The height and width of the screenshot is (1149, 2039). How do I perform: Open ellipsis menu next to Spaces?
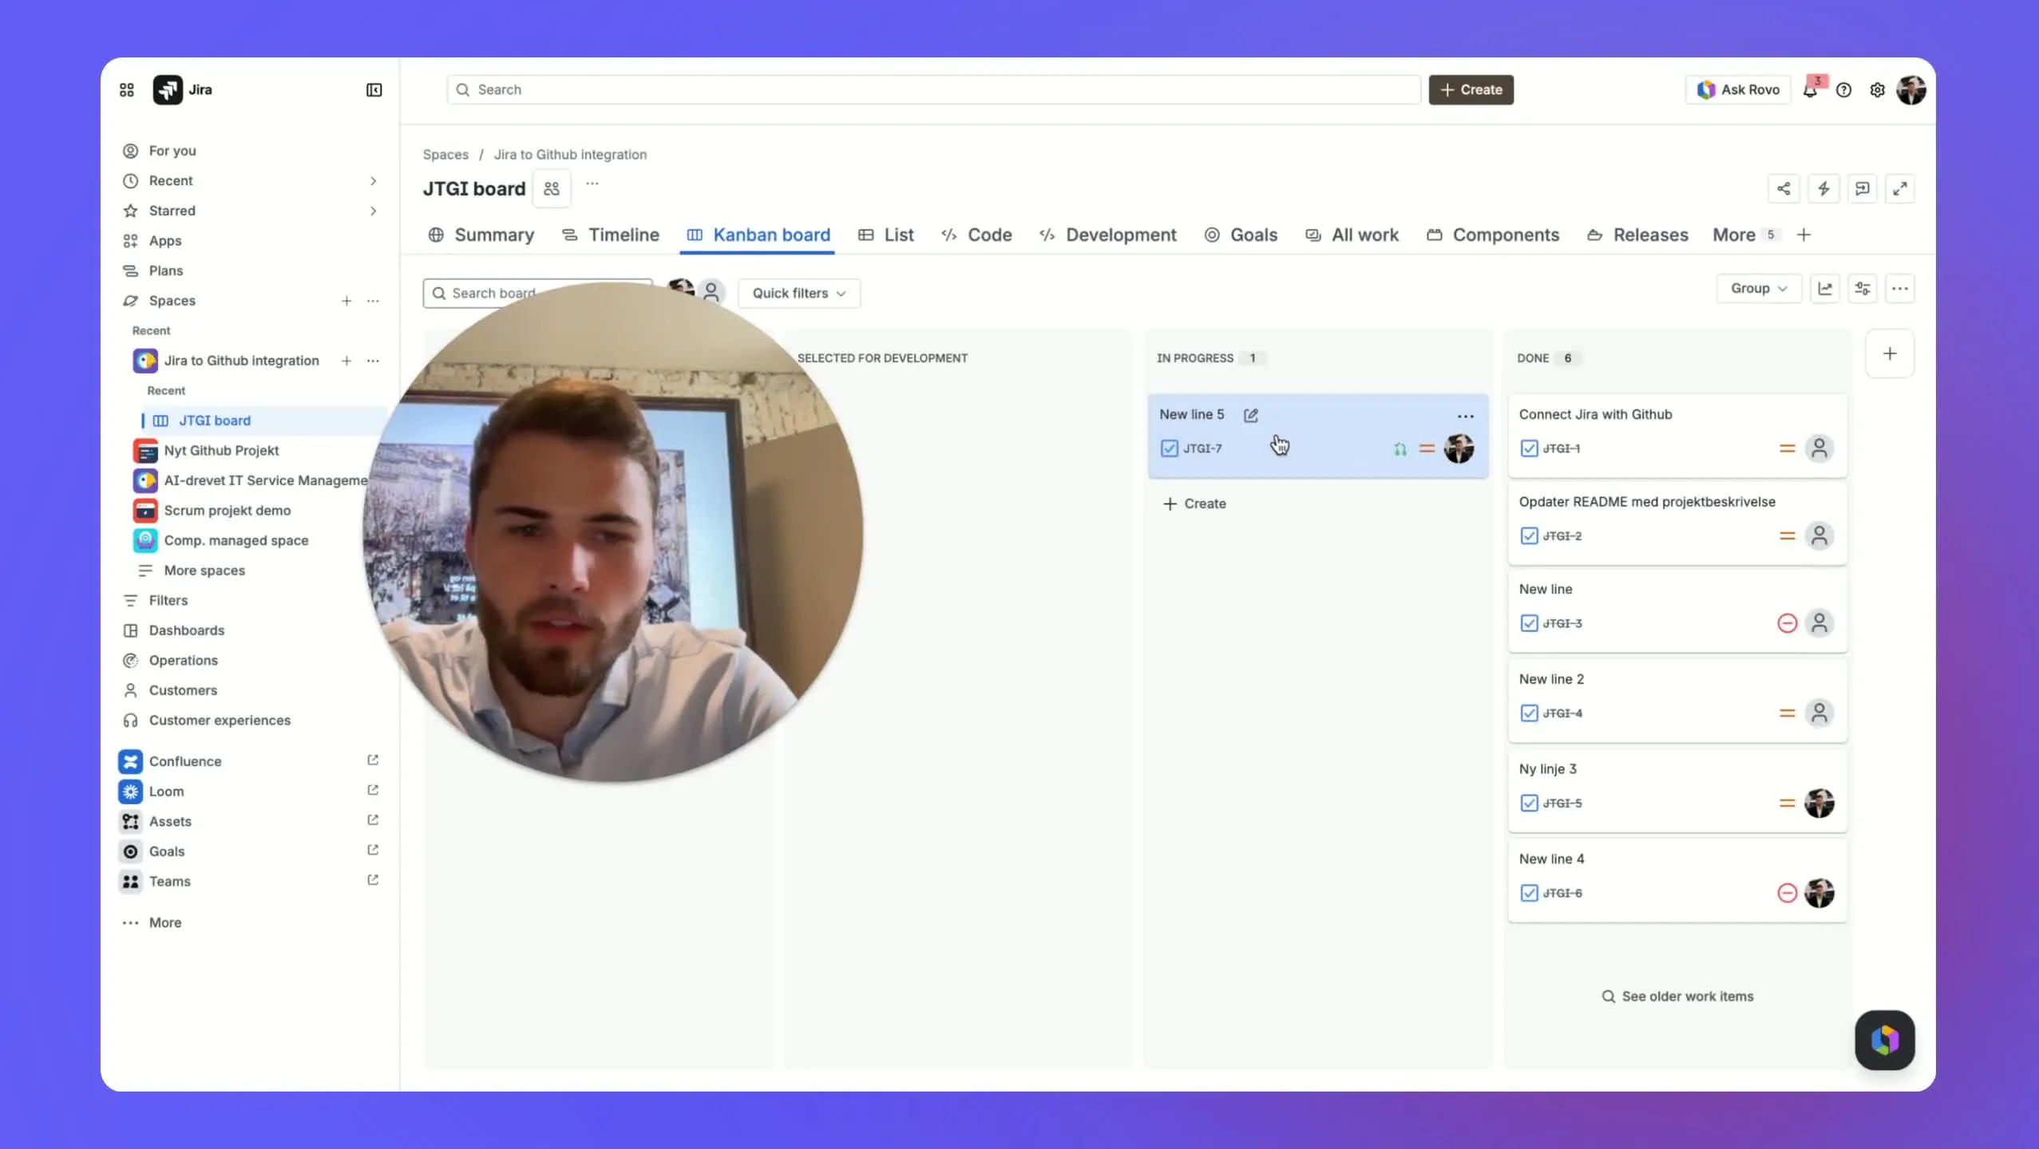coord(373,301)
